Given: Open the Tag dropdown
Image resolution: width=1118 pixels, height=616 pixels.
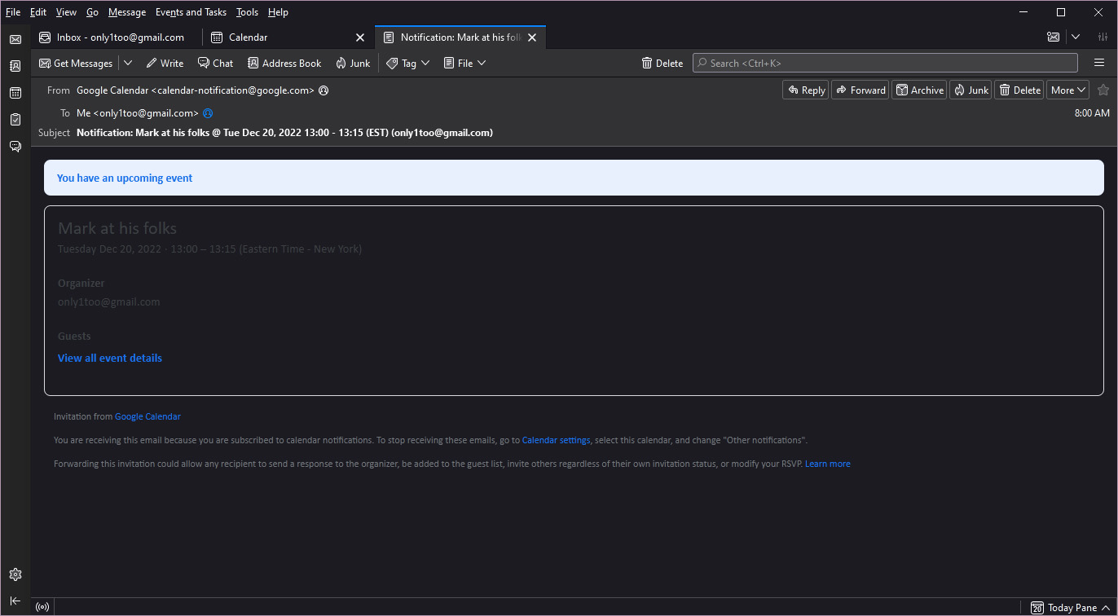Looking at the screenshot, I should coord(408,64).
